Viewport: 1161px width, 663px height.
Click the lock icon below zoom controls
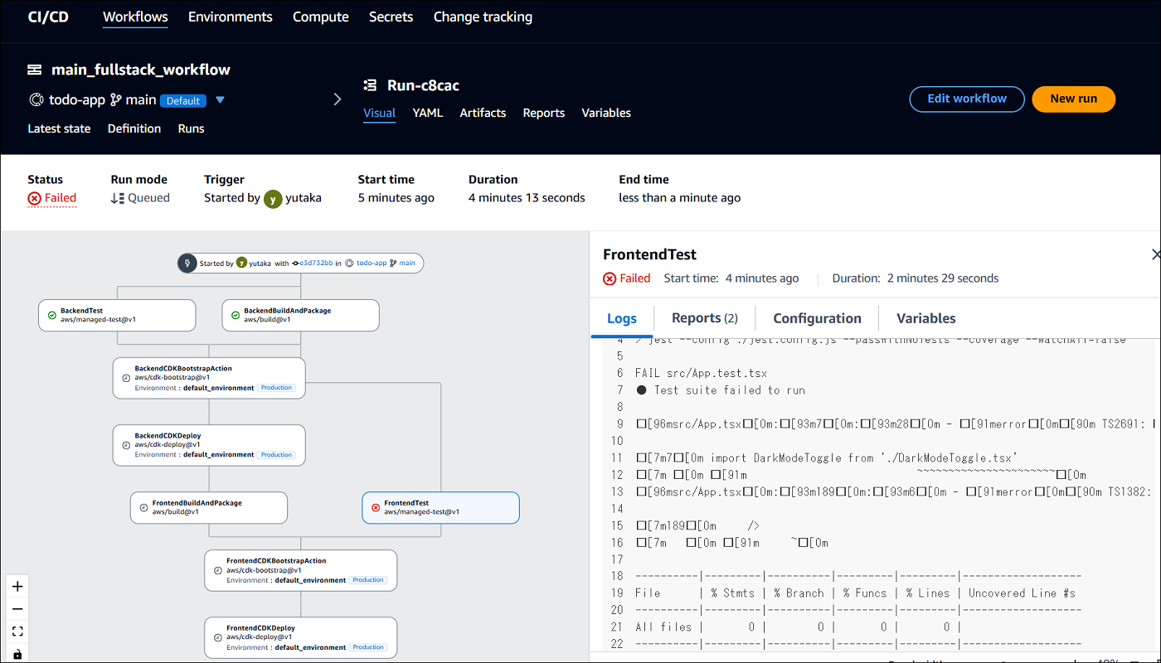17,654
